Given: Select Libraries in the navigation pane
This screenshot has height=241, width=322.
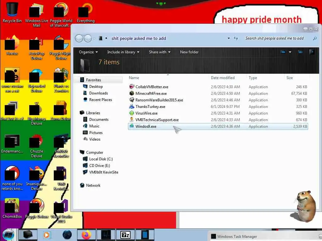Looking at the screenshot, I should (x=93, y=113).
